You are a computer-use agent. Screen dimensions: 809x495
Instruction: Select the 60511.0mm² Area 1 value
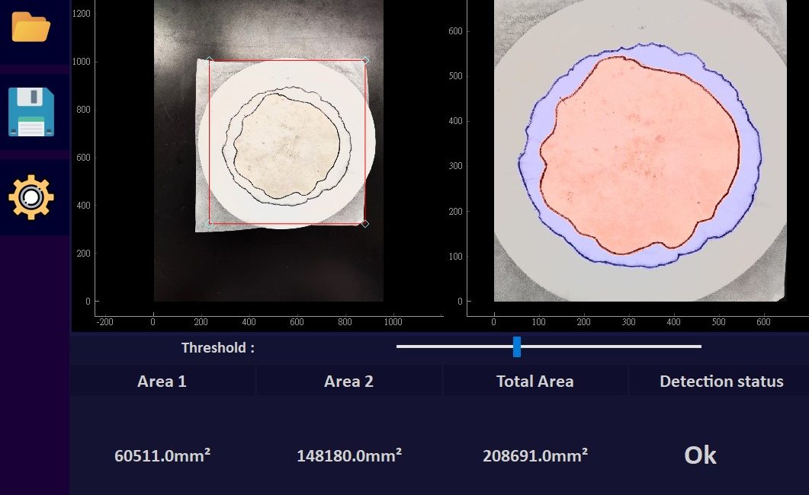[162, 455]
